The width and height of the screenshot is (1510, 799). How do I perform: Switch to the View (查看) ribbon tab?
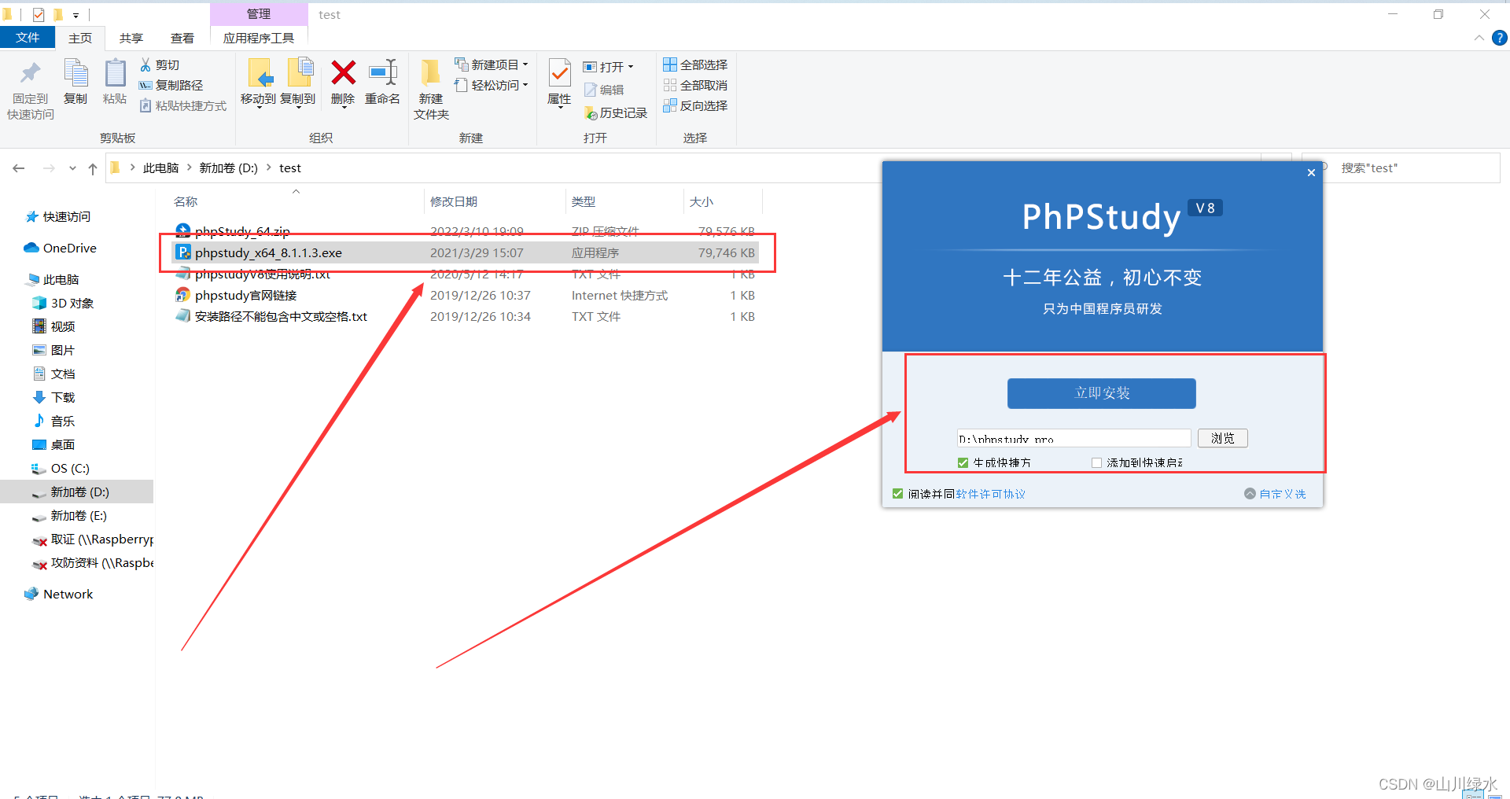[182, 38]
